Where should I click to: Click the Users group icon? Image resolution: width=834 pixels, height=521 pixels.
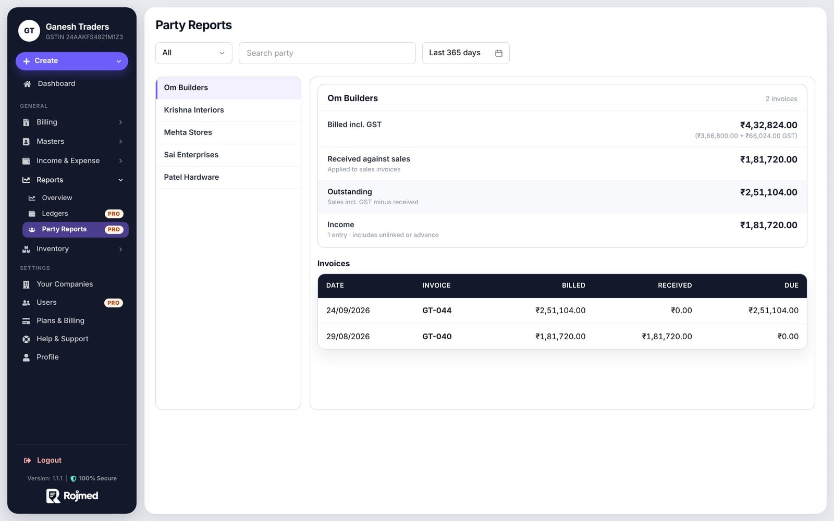[26, 303]
